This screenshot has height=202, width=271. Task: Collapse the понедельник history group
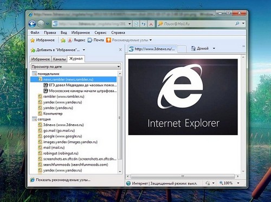tap(46, 74)
